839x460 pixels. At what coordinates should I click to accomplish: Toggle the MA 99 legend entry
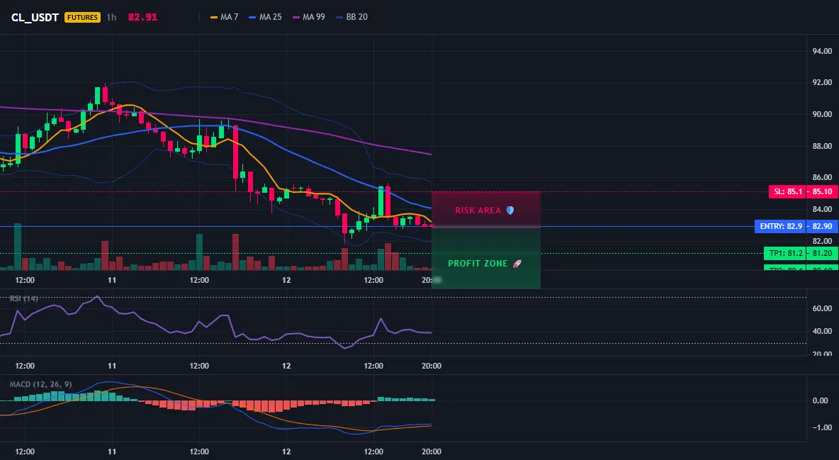[309, 17]
